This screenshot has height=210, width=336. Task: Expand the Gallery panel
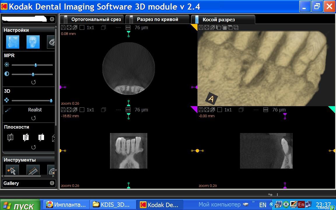coord(52,183)
